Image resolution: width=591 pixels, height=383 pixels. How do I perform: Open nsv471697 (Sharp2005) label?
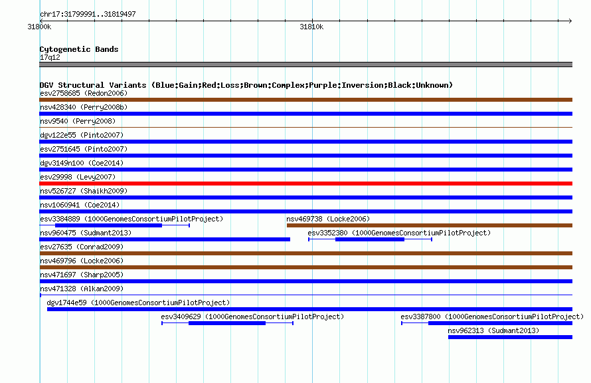pos(82,275)
